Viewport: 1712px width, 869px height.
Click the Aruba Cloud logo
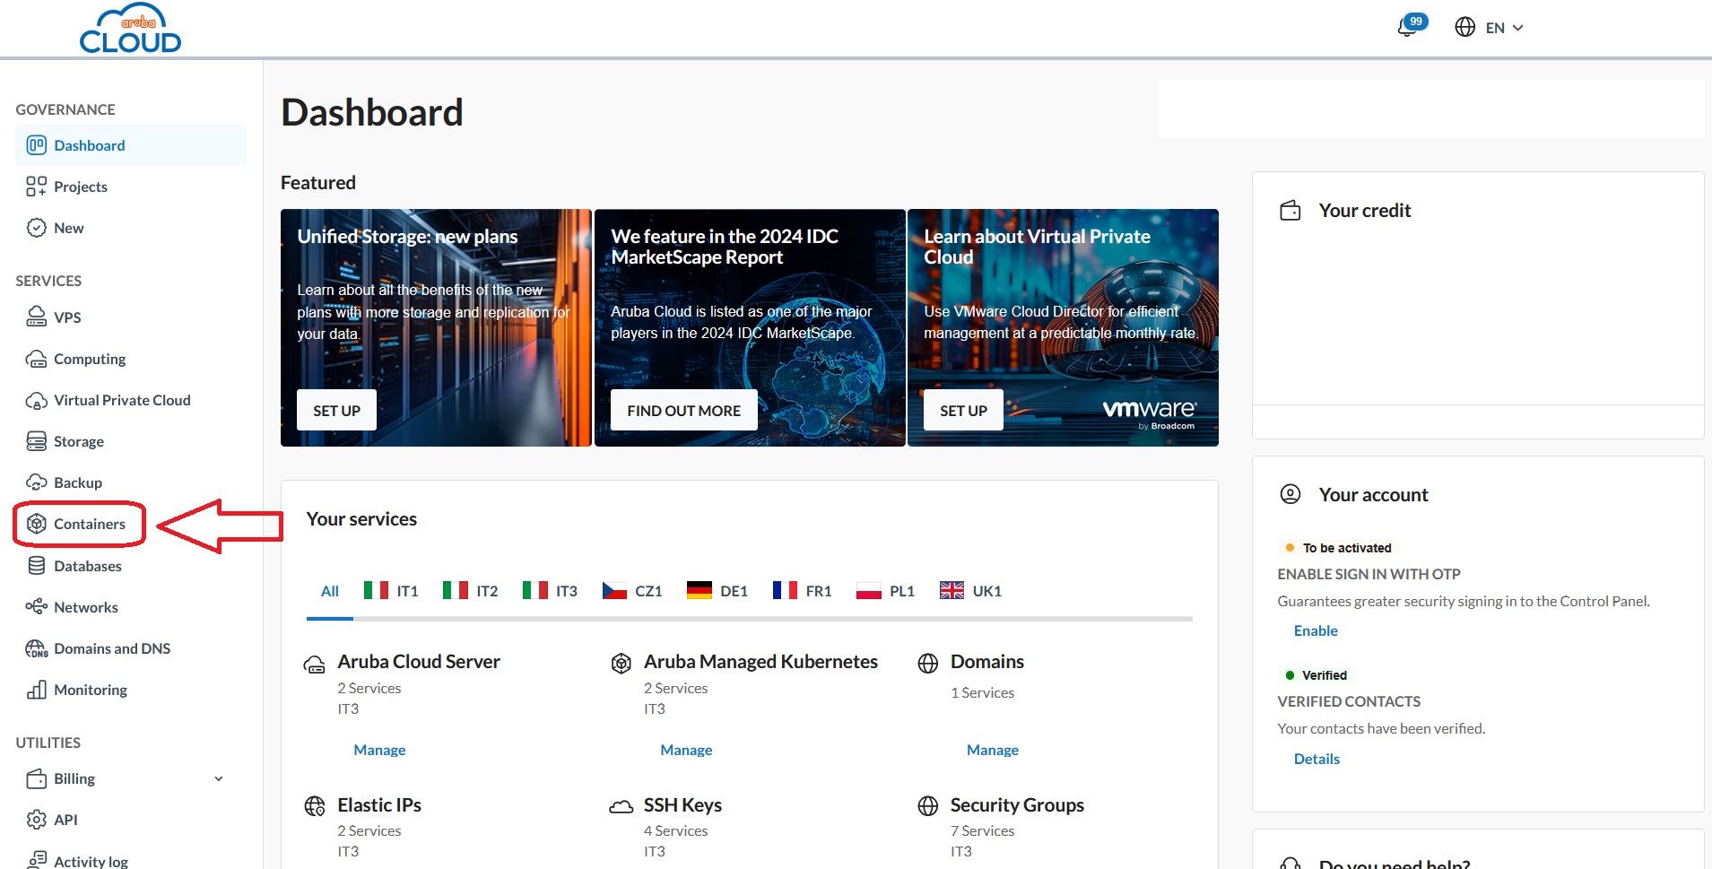pos(130,30)
